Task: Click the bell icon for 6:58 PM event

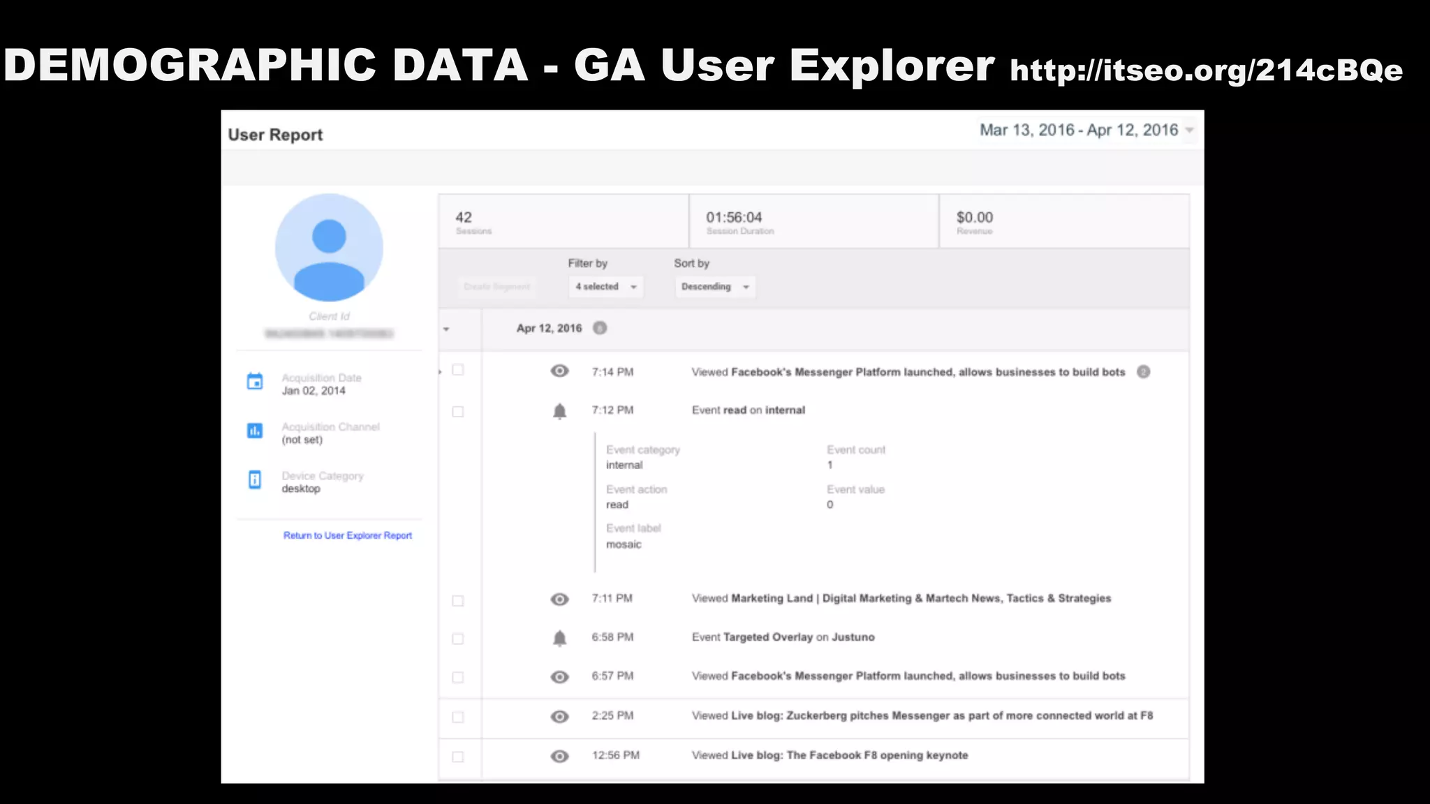Action: pos(560,637)
